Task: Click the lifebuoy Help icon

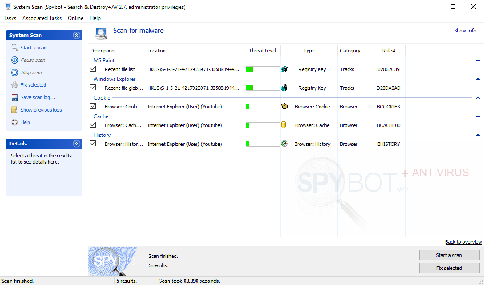Action: tap(15, 122)
